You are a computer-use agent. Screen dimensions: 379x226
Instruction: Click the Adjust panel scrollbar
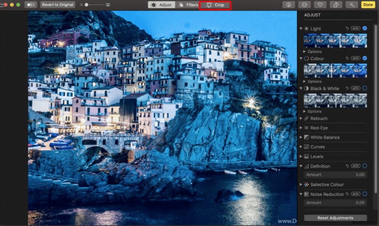(x=375, y=109)
